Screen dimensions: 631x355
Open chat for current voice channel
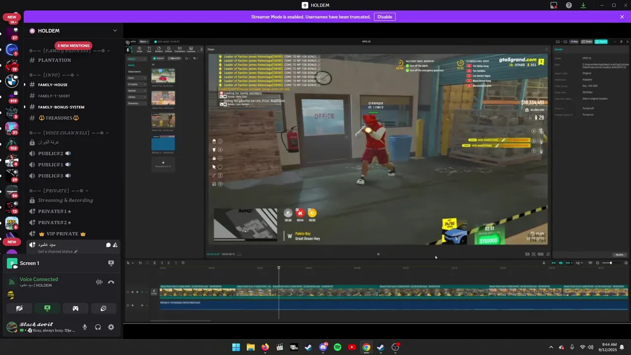click(108, 245)
